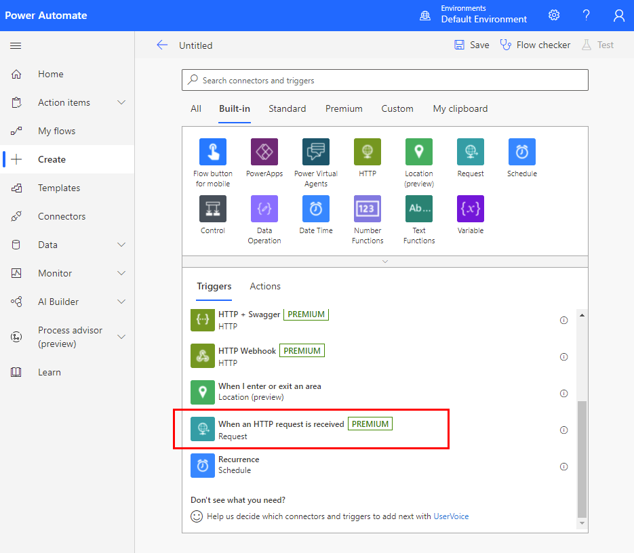Screen dimensions: 634x553
Task: Switch to the Standard tab
Action: tap(287, 108)
